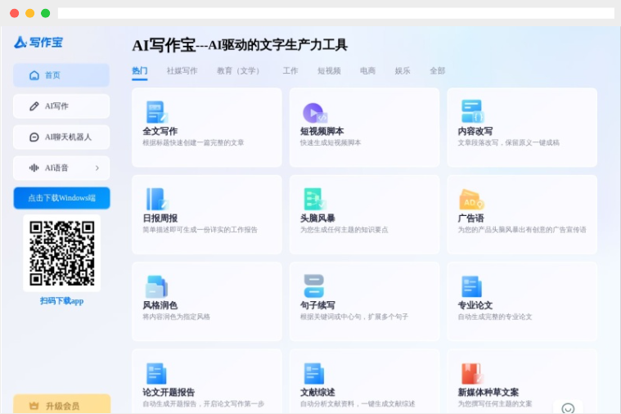Click the pencil icon beside AI写作
621x414 pixels.
click(x=34, y=106)
